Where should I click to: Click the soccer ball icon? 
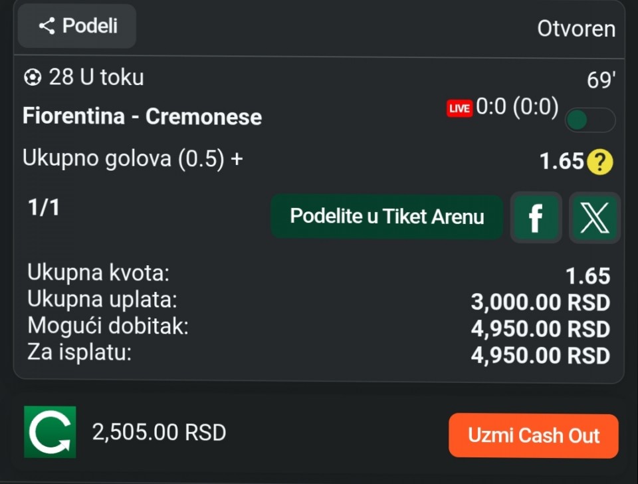click(32, 78)
